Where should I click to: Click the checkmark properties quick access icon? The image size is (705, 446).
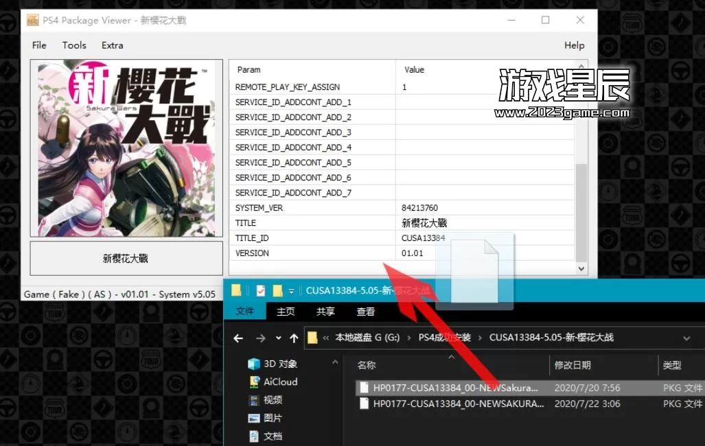(261, 290)
